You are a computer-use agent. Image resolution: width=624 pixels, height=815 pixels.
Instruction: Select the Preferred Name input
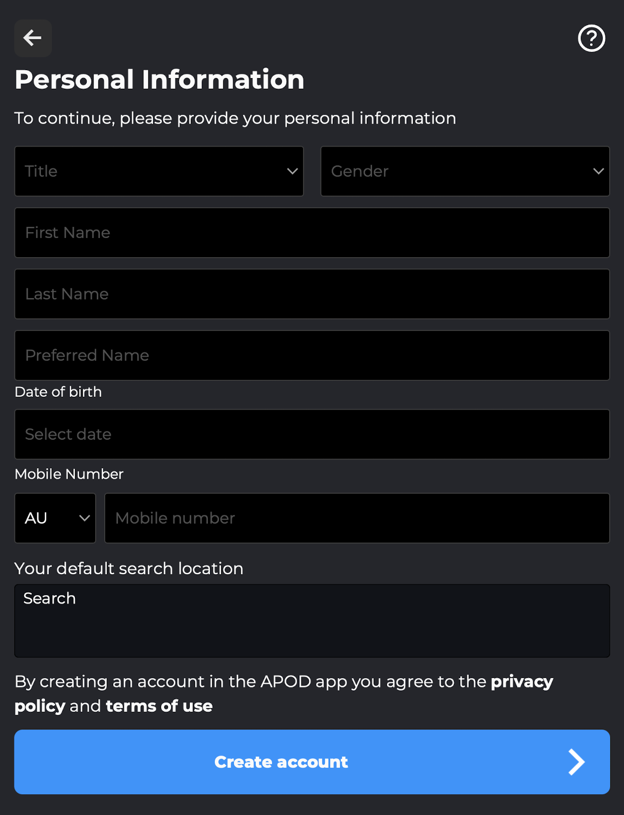[x=312, y=355]
